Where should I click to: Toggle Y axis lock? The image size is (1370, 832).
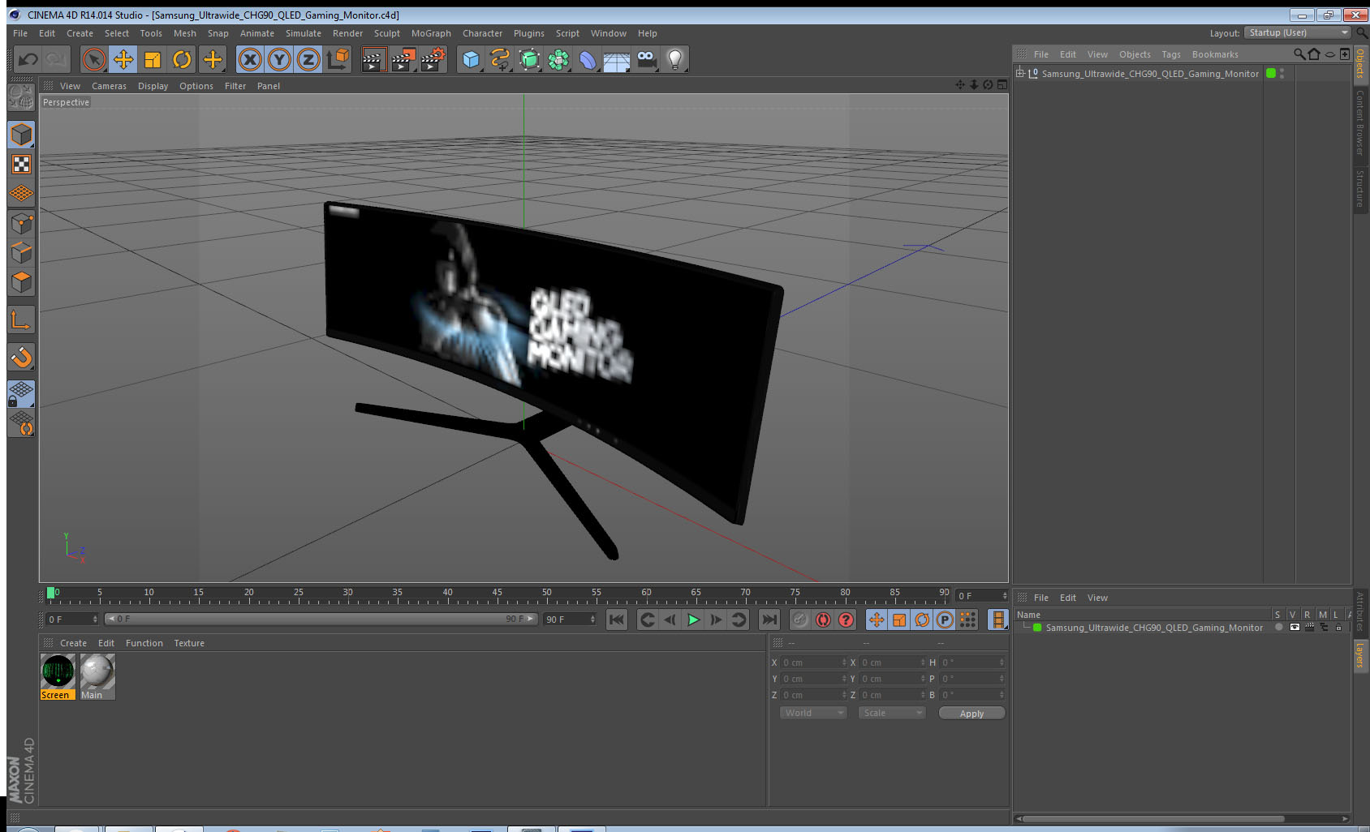pos(279,59)
